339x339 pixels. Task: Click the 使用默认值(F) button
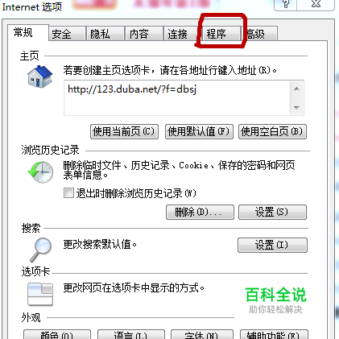(x=199, y=131)
